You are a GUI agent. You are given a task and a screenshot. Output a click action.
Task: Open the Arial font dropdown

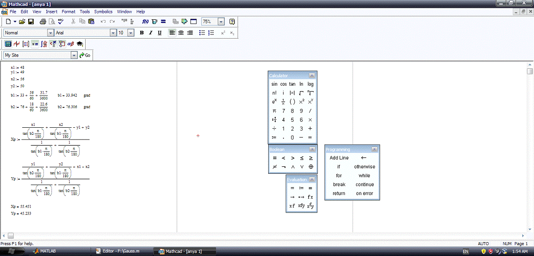point(112,33)
